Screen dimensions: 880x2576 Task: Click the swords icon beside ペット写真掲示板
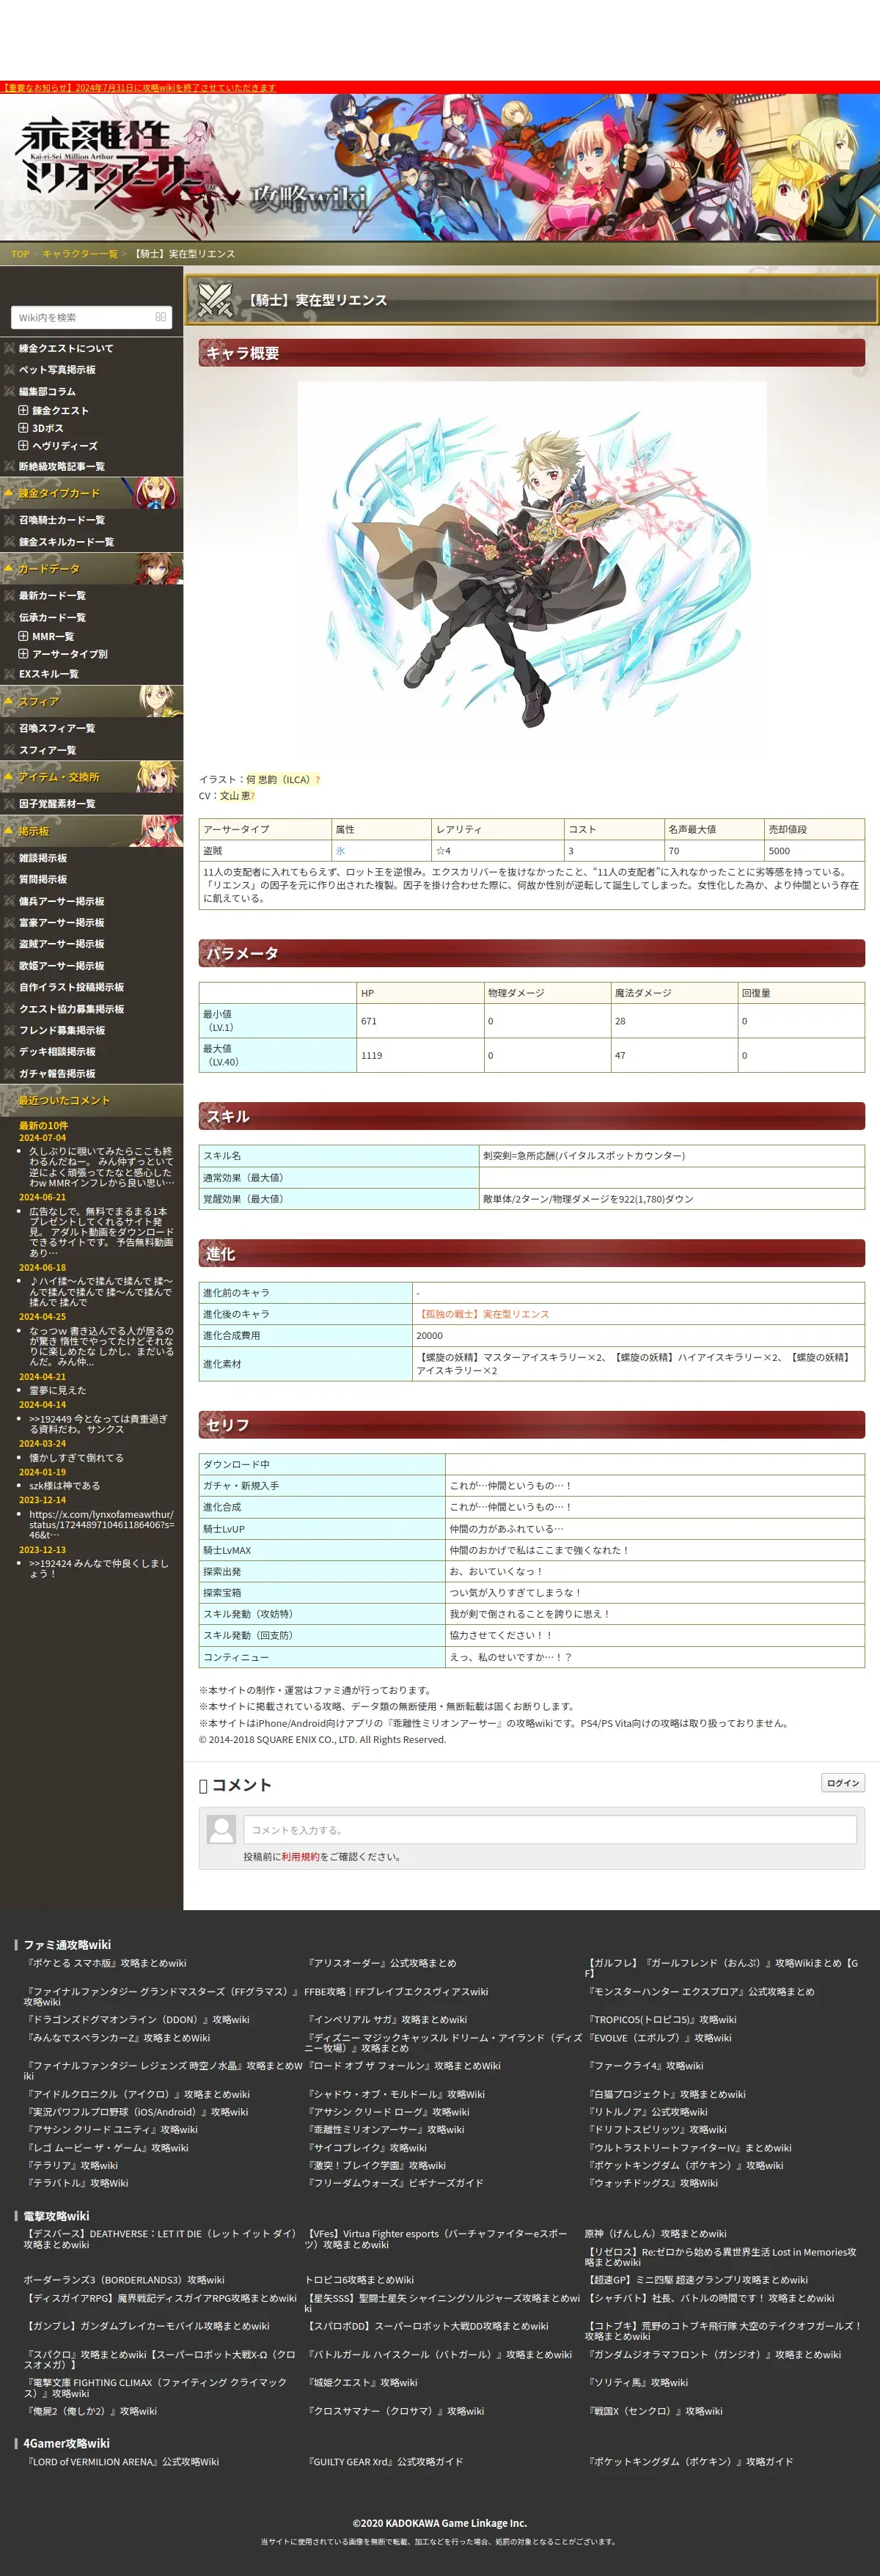coord(9,370)
